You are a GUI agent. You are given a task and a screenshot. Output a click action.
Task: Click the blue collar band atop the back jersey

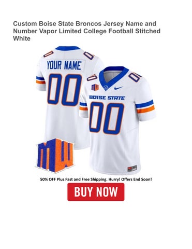pos(68,48)
